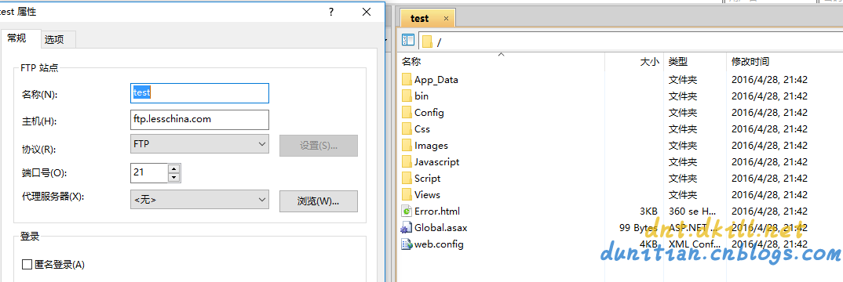Click the Global.asax file icon
Viewport: 843px width, 282px height.
tap(406, 228)
